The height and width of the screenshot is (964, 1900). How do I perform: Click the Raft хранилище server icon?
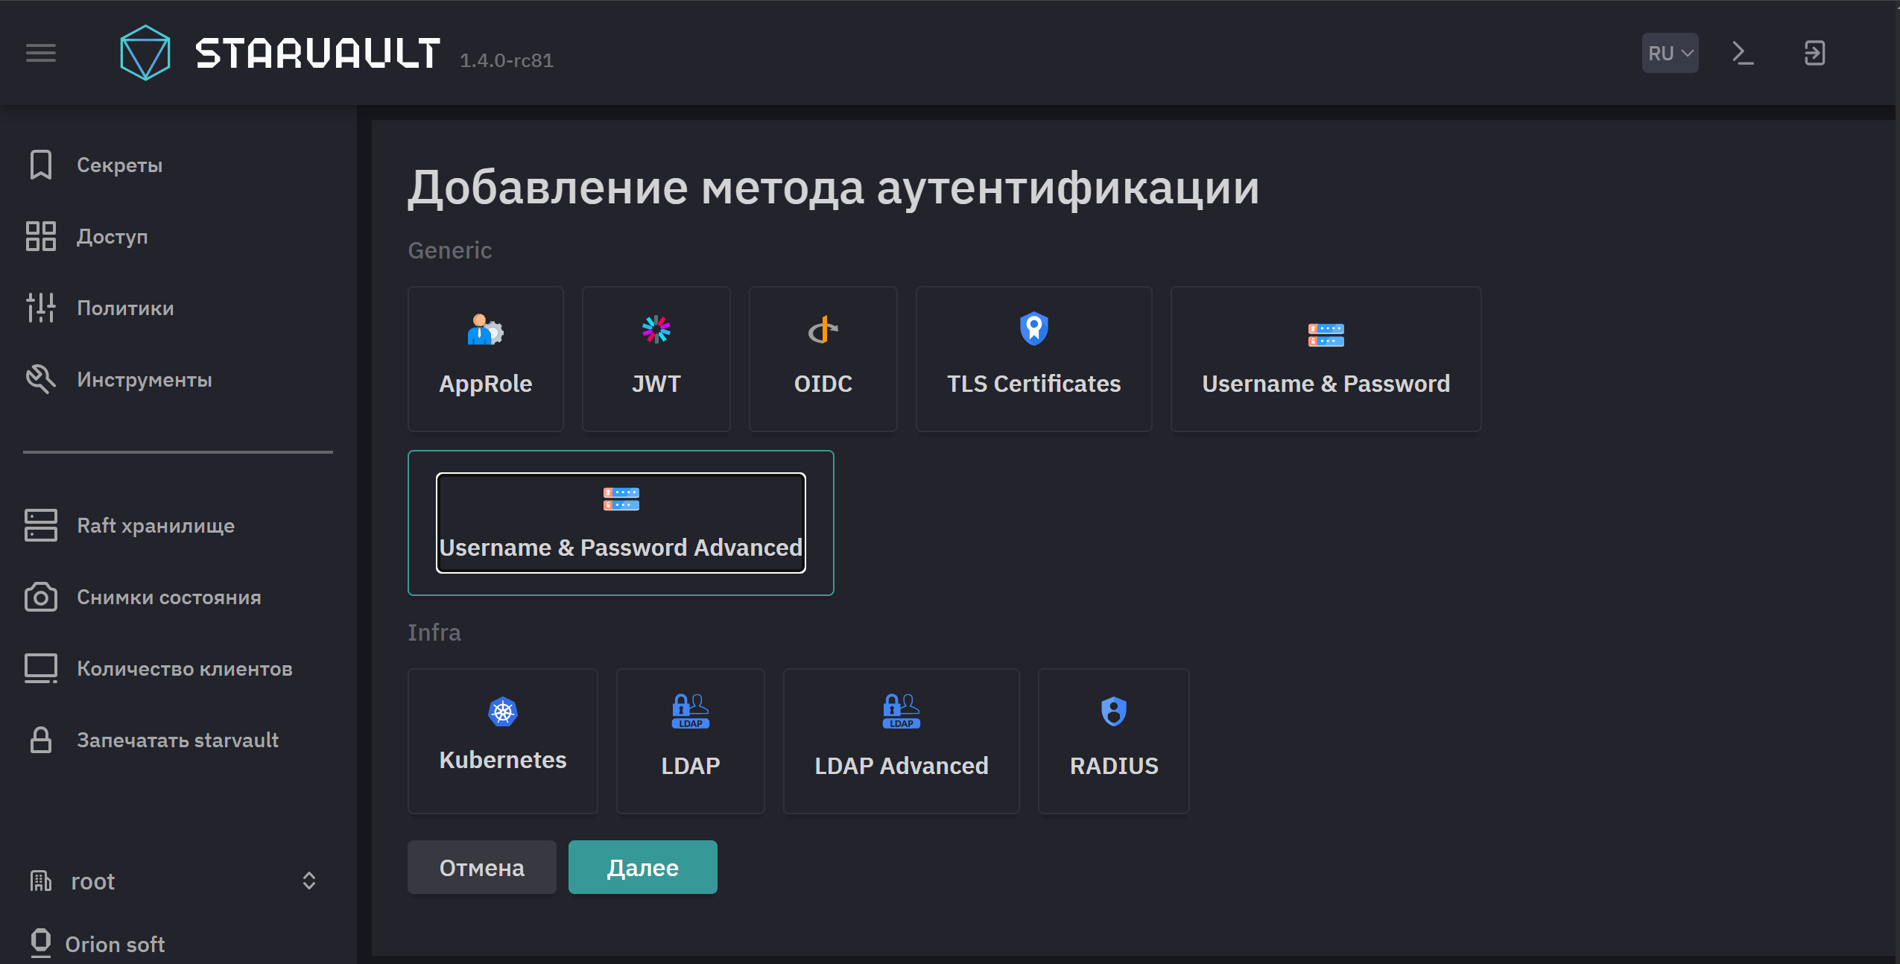41,525
